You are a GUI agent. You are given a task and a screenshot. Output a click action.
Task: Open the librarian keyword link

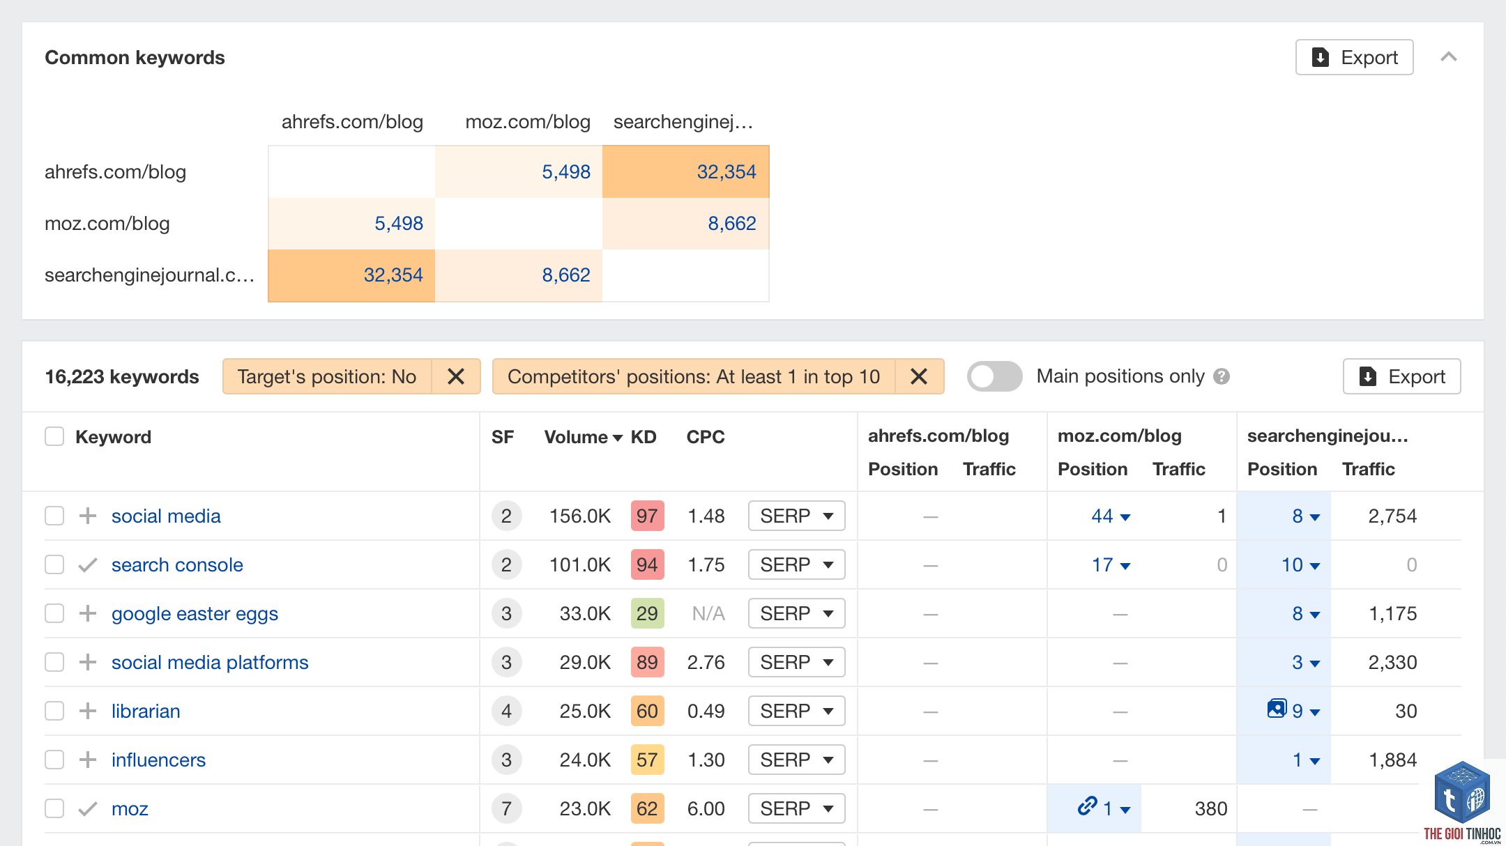click(146, 711)
